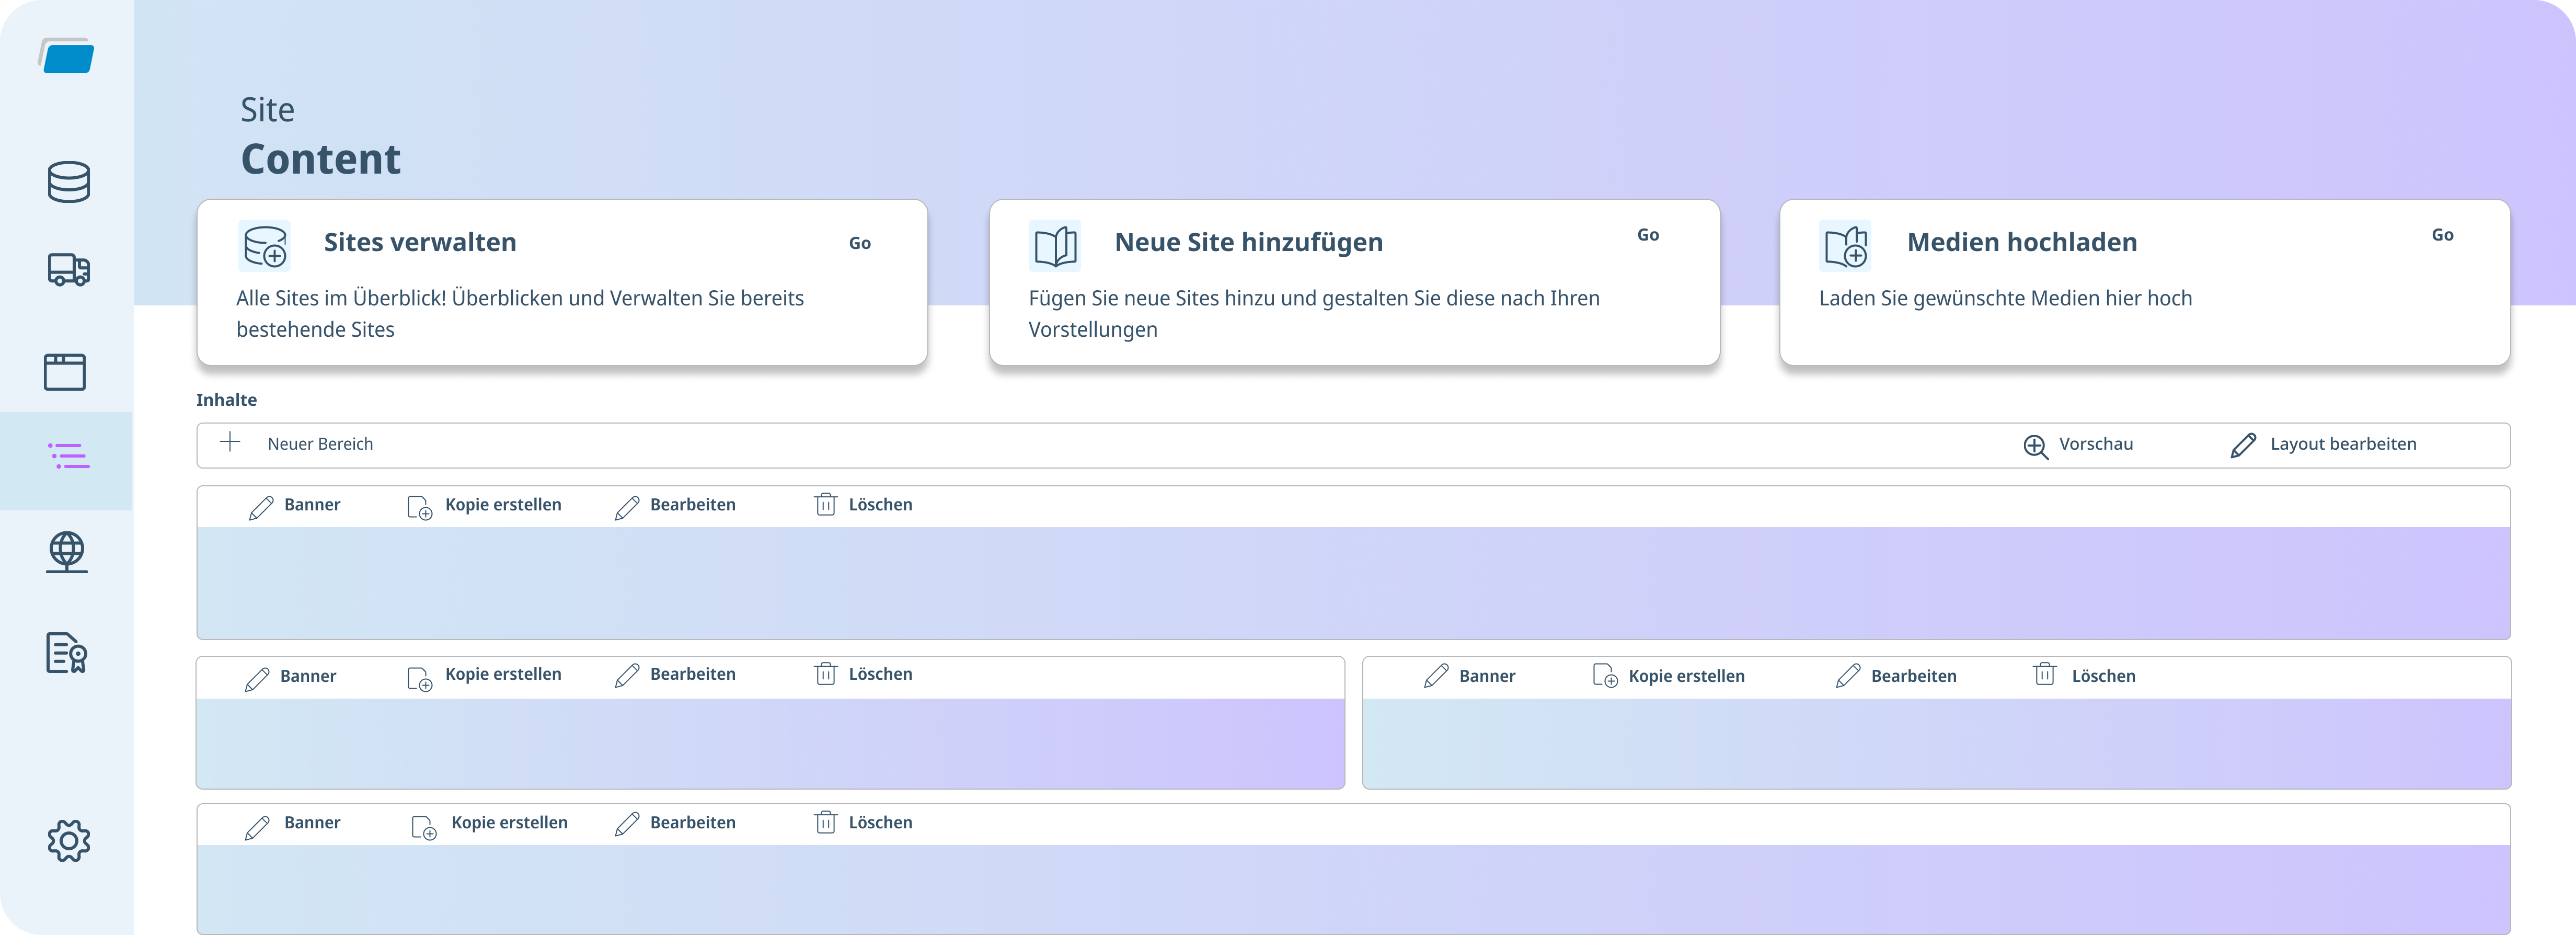Click Bearbeiten in bottom Banner row
This screenshot has width=2576, height=935.
pyautogui.click(x=693, y=823)
